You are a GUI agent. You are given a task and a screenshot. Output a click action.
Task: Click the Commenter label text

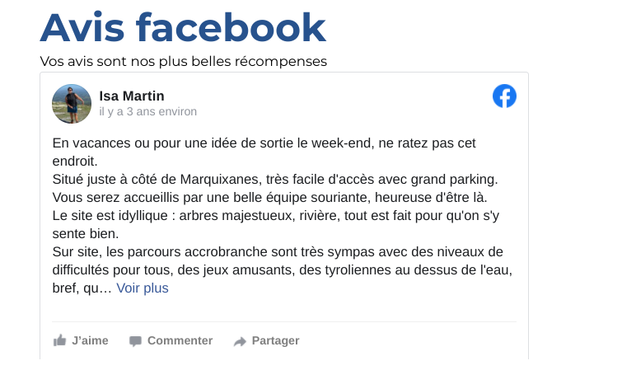[180, 340]
